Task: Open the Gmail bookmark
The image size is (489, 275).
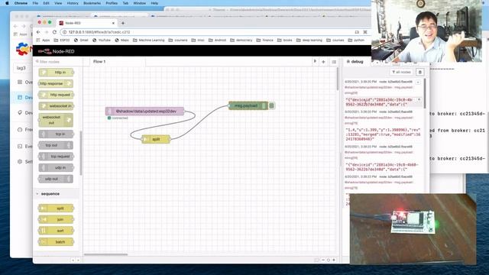Action: coord(81,40)
